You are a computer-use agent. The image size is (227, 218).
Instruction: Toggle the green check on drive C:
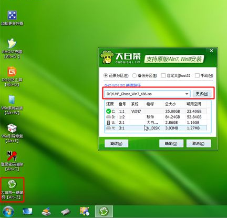click(x=109, y=111)
